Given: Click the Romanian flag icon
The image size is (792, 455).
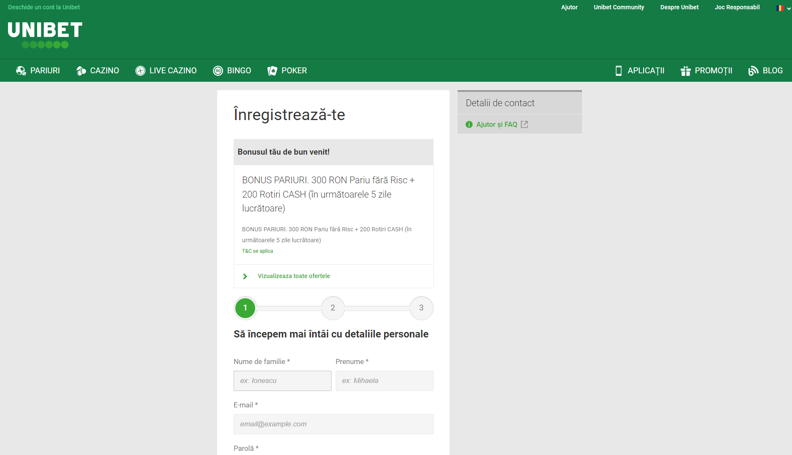Looking at the screenshot, I should [780, 8].
